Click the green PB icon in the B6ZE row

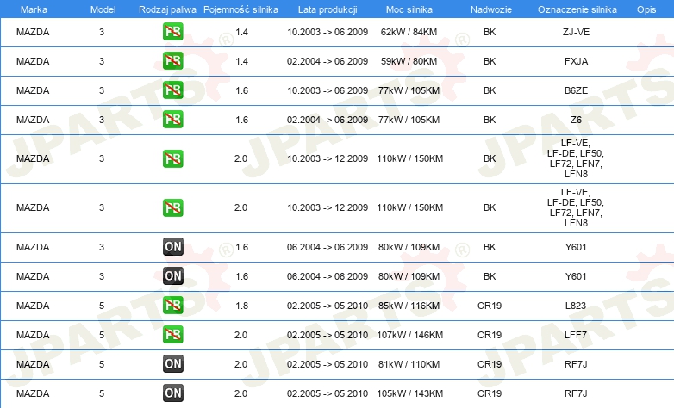coord(172,90)
